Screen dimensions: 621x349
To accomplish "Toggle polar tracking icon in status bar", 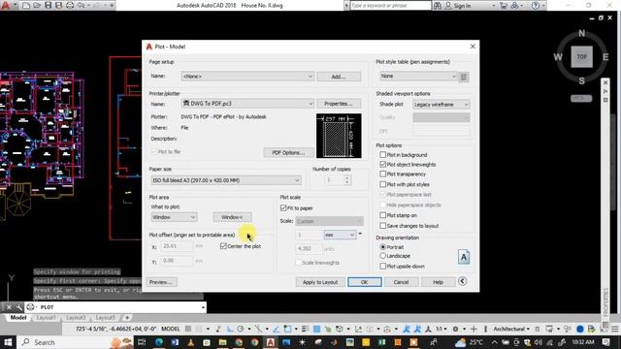I will 240,329.
